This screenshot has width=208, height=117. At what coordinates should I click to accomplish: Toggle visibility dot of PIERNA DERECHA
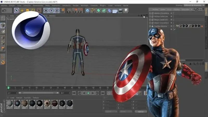pos(171,16)
